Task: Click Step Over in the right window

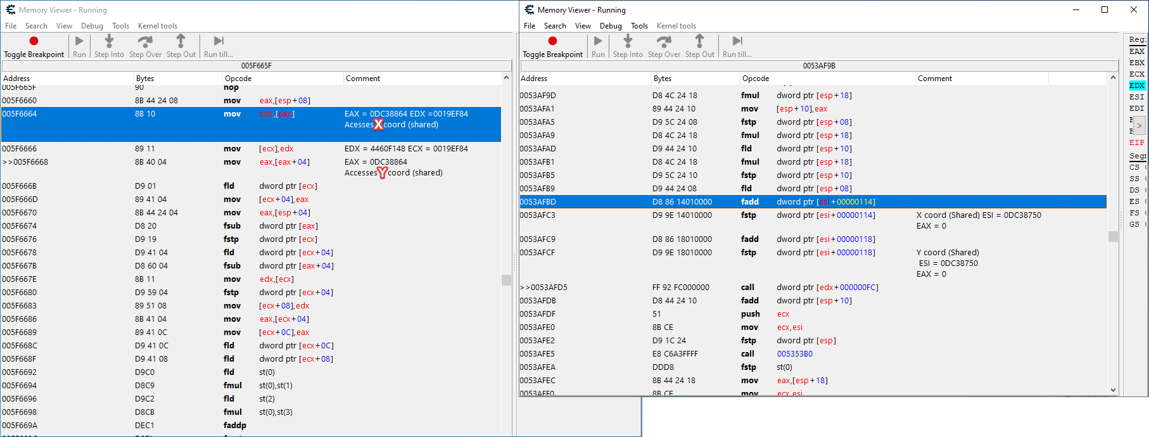Action: [664, 46]
